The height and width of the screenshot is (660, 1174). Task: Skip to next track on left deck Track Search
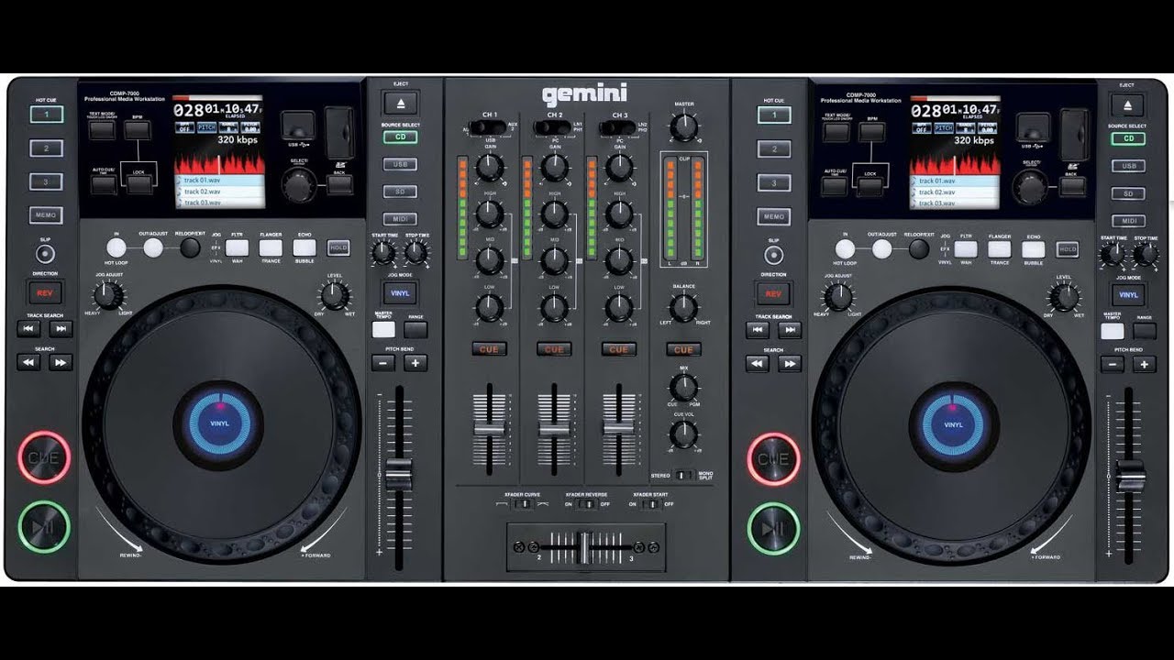[x=61, y=329]
